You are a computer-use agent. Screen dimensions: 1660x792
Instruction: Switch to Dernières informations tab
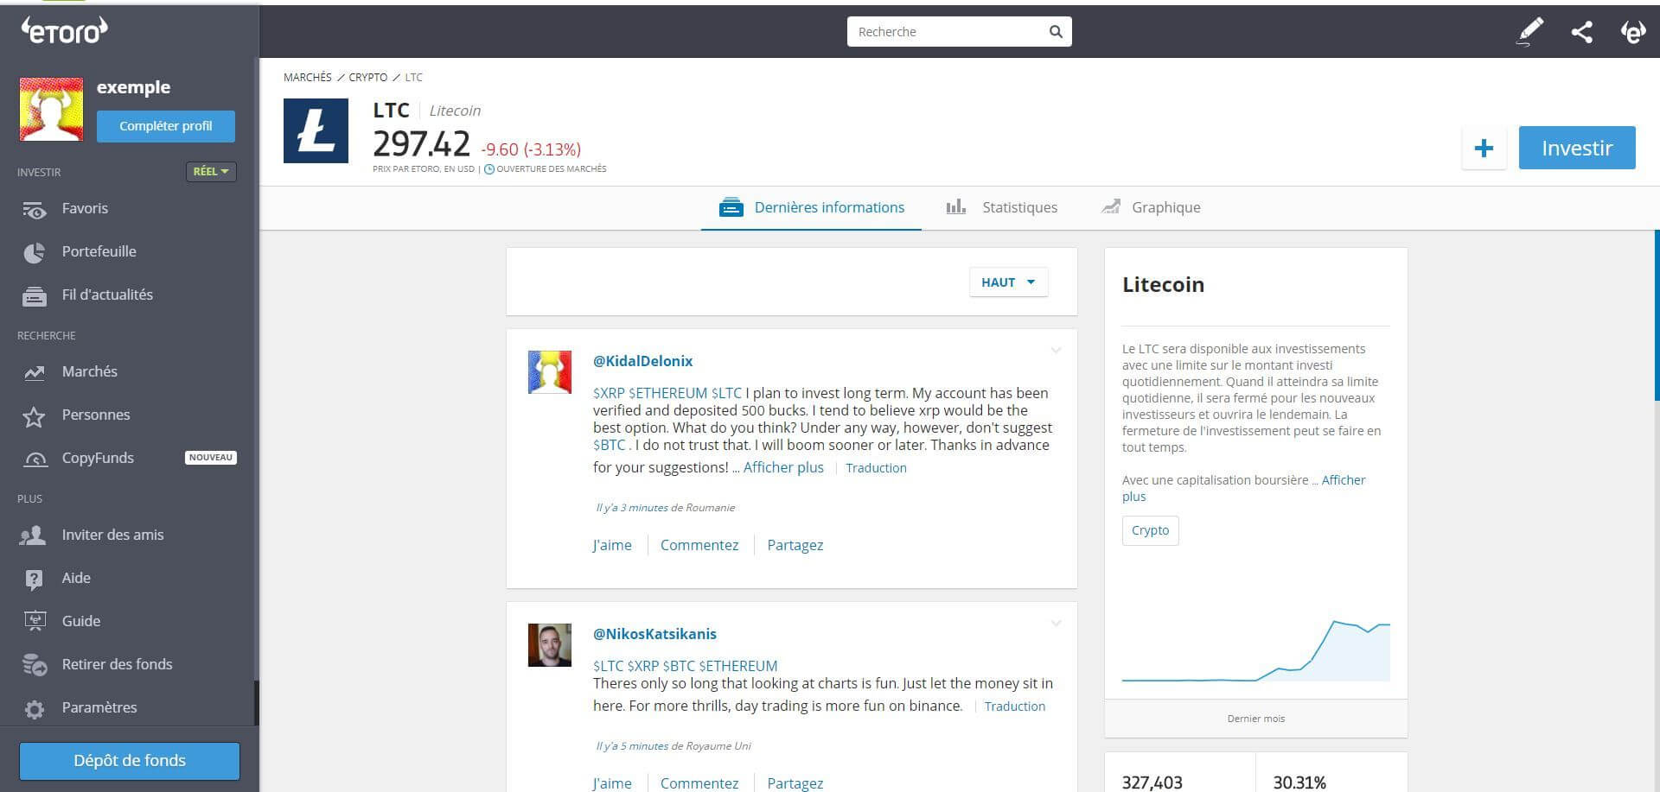click(x=811, y=207)
